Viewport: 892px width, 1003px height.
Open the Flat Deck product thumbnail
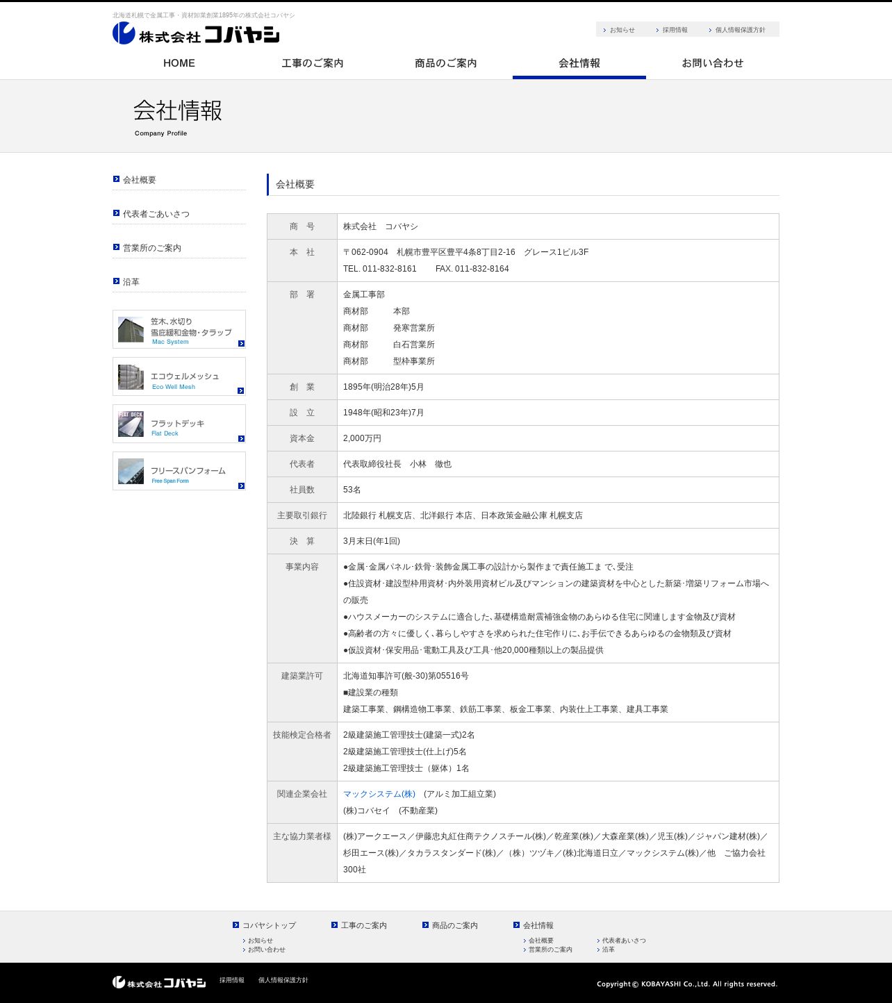(131, 424)
